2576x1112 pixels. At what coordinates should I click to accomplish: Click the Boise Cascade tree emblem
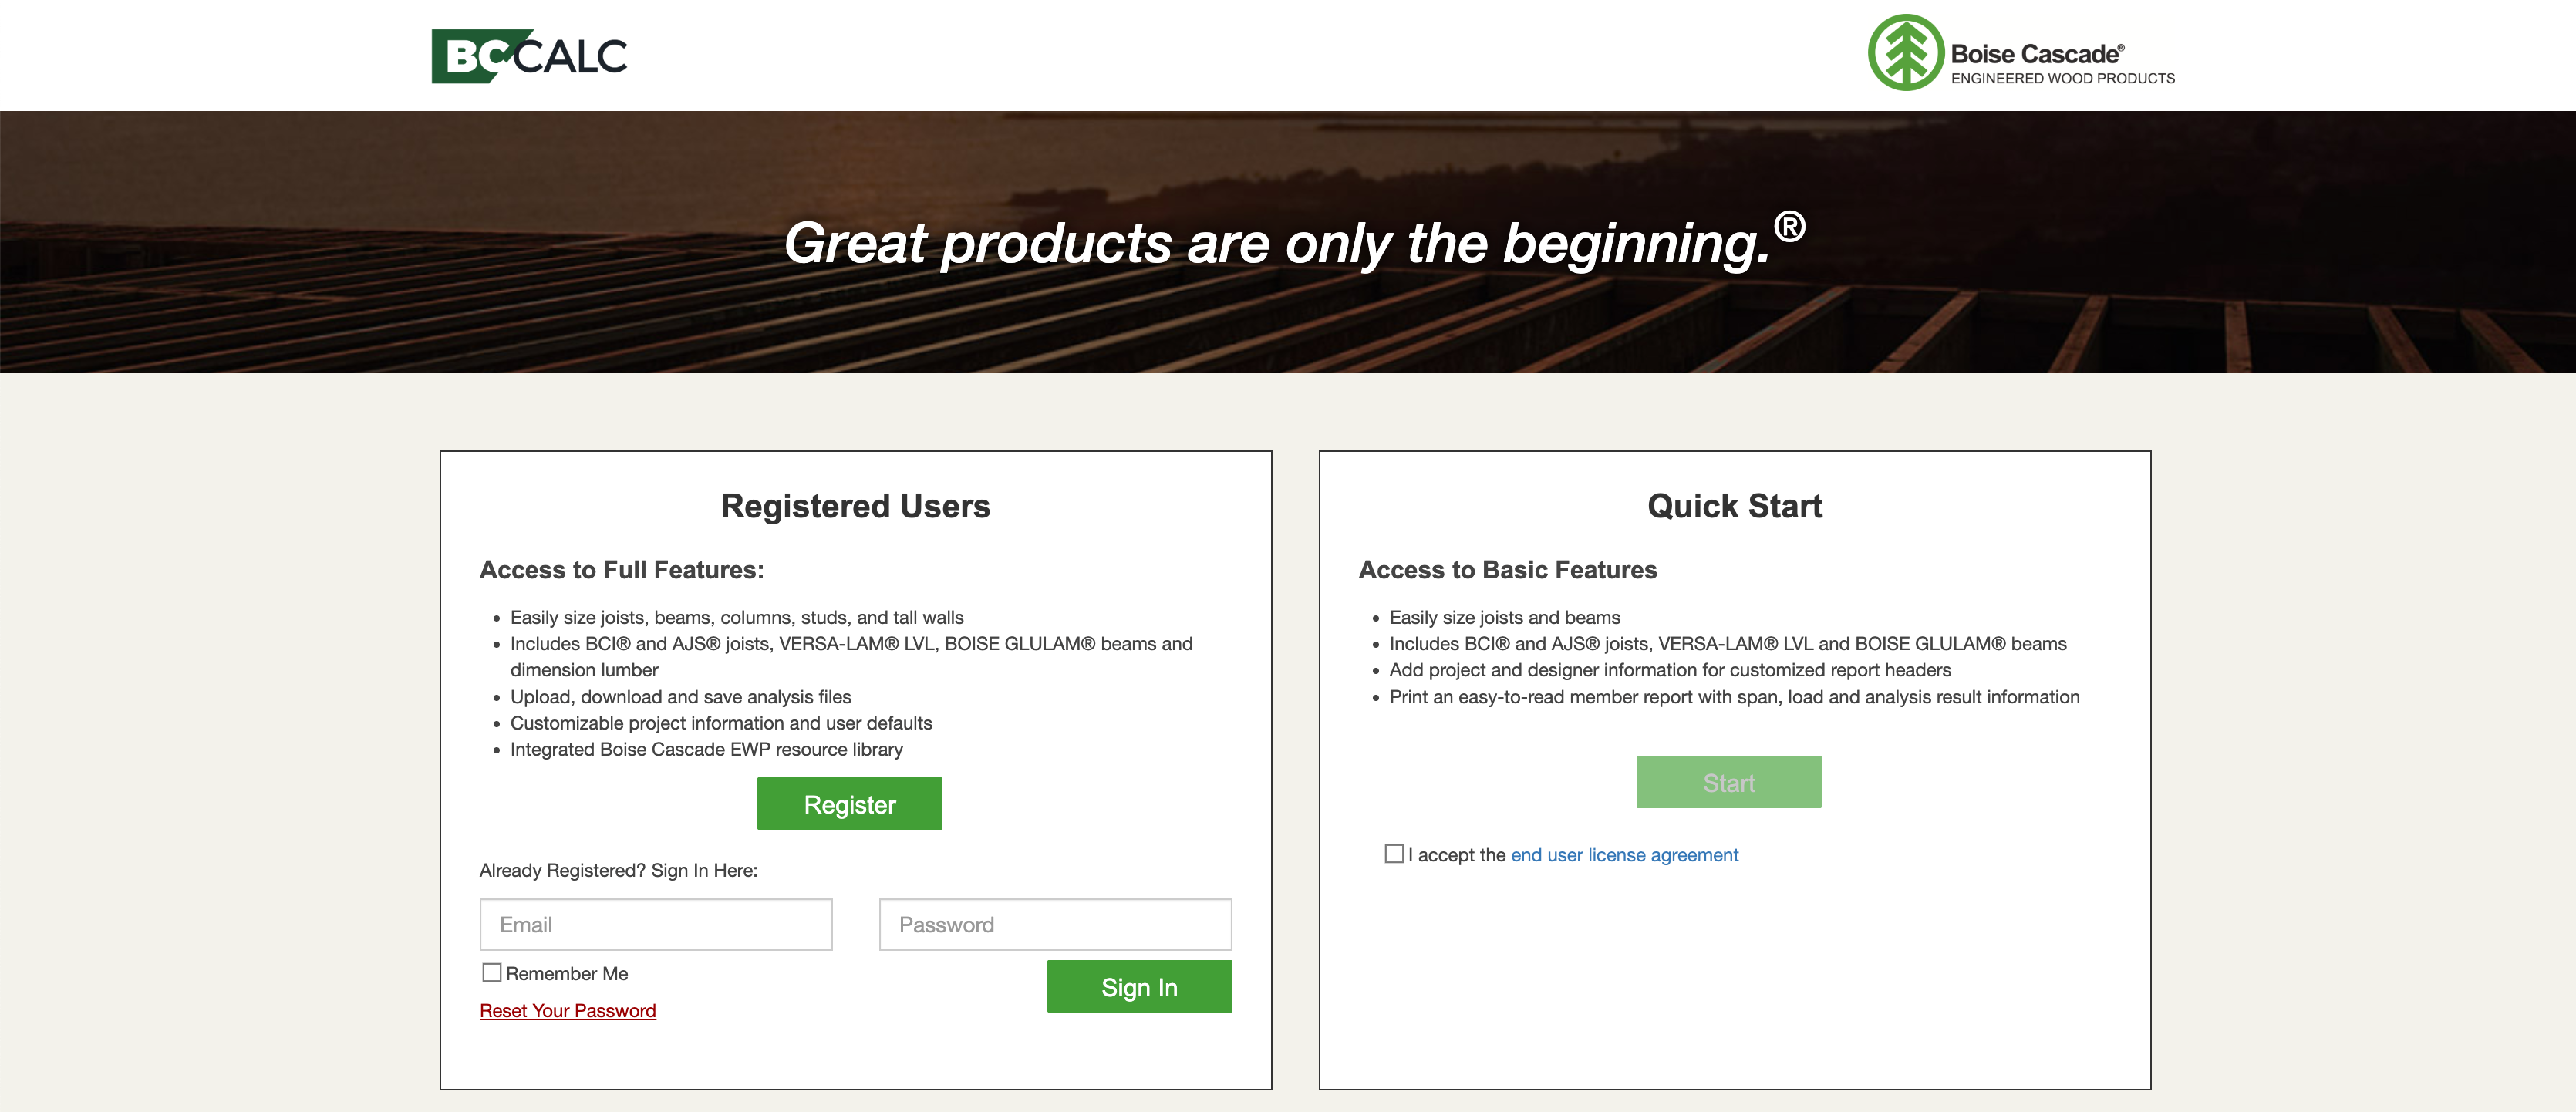[1905, 53]
